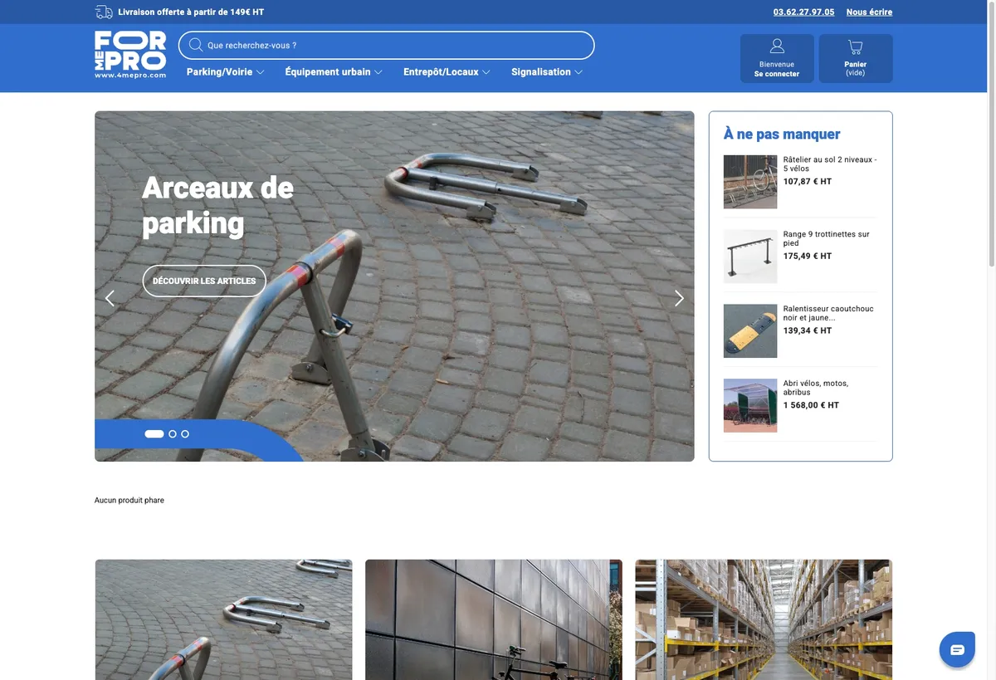
Task: Select the third carousel indicator dot
Action: [185, 434]
